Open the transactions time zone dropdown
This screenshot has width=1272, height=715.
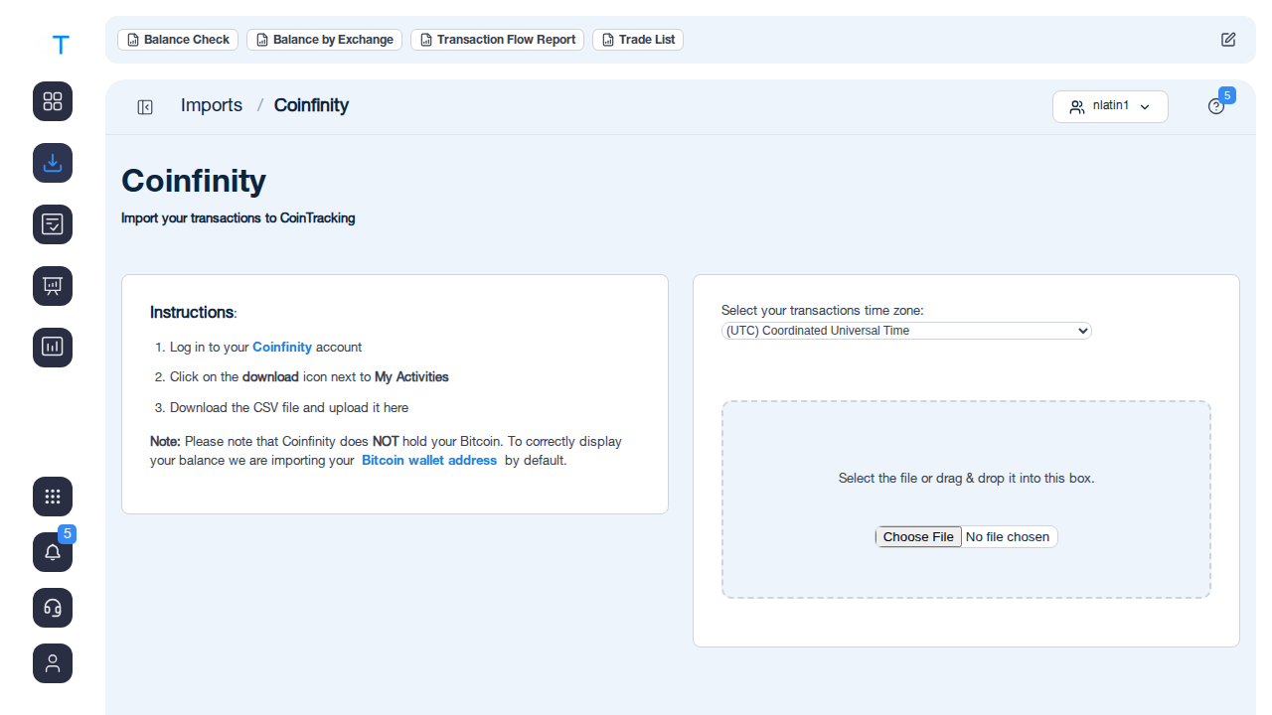pyautogui.click(x=906, y=331)
